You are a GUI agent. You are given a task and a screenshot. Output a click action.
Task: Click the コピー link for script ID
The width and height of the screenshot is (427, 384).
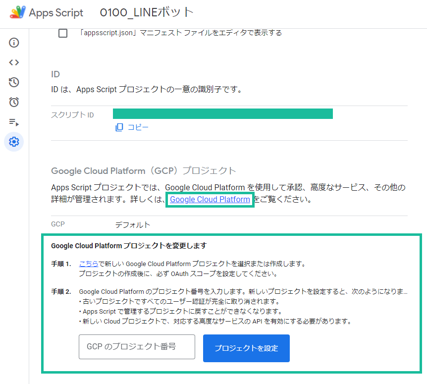click(138, 127)
